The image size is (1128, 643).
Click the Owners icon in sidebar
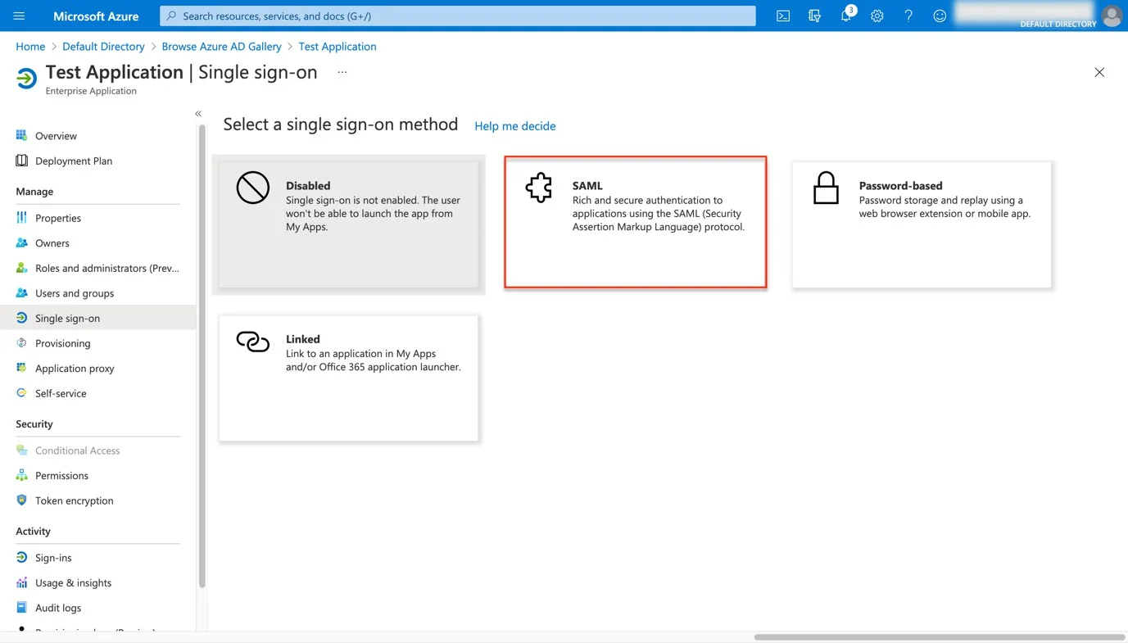coord(22,242)
